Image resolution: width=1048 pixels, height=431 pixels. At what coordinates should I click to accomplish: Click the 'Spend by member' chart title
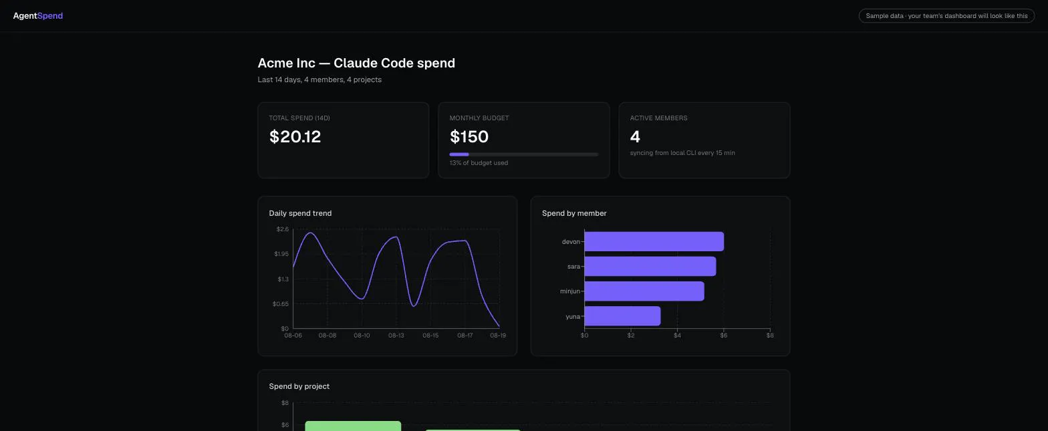574,213
